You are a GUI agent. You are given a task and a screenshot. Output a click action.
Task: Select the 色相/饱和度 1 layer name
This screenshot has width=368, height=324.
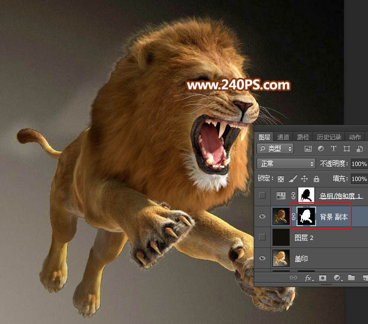pos(341,196)
